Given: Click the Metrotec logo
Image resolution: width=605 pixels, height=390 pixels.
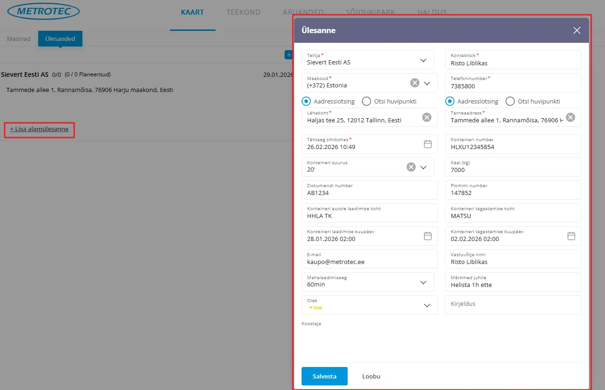Looking at the screenshot, I should click(44, 12).
